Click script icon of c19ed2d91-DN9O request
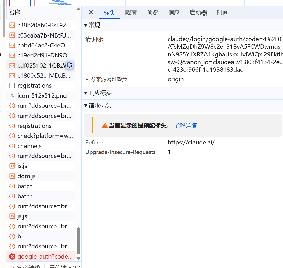Viewport: 283px width, 268px height. (12, 55)
